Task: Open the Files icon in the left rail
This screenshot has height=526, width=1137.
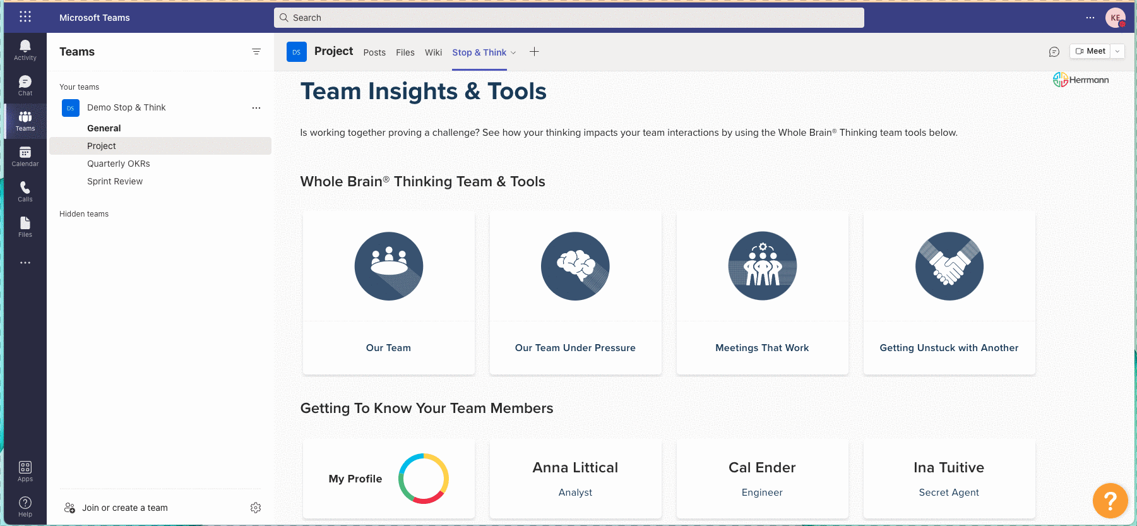Action: [x=25, y=227]
